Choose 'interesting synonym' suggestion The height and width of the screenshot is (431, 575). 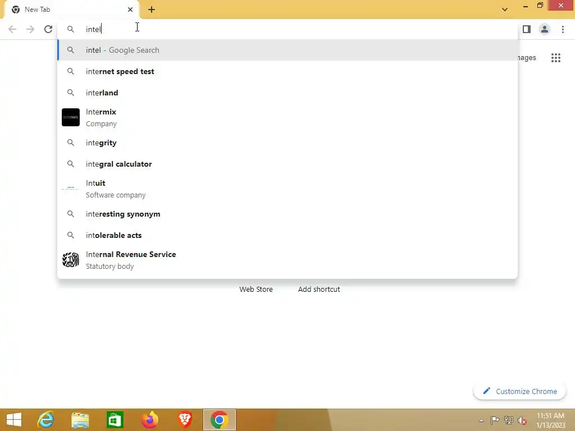point(287,214)
